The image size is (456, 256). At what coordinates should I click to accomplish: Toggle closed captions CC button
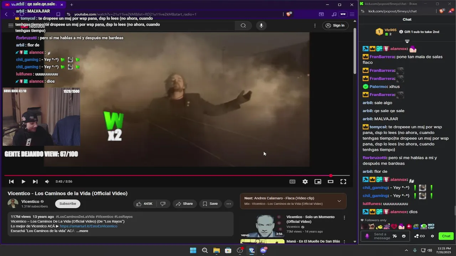click(292, 182)
